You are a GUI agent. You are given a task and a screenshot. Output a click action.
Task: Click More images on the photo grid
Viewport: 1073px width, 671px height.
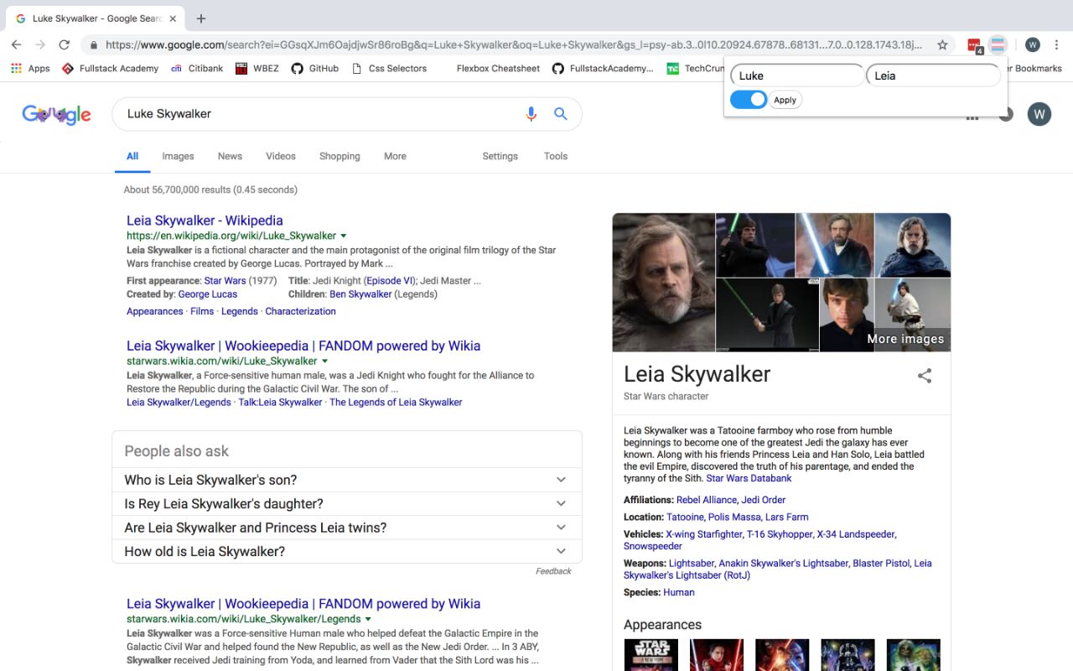tap(905, 339)
